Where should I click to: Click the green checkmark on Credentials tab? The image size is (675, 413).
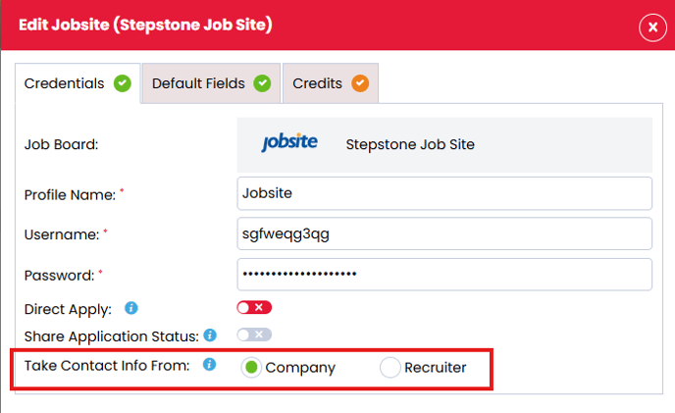tap(122, 83)
